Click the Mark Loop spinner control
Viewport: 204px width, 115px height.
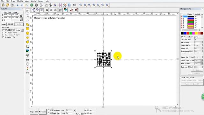click(201, 42)
